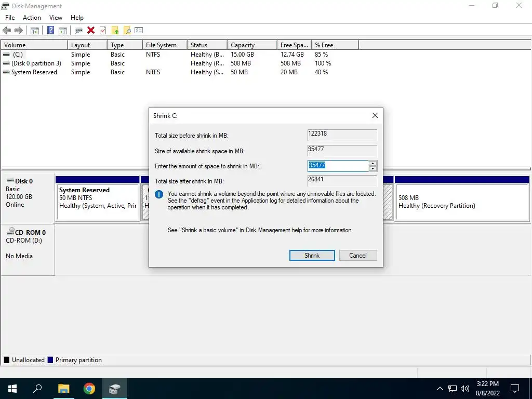Click the Total size after shrink value
This screenshot has height=399, width=532.
342,180
